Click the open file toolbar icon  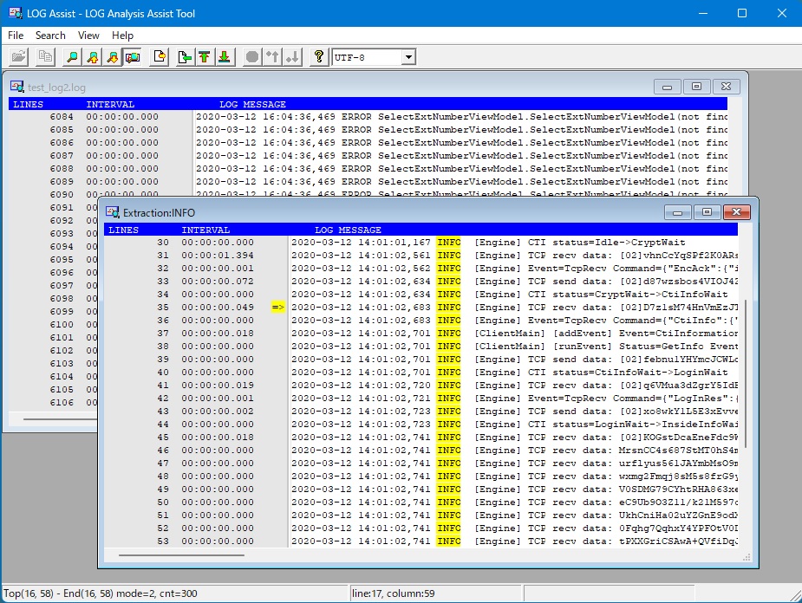18,57
